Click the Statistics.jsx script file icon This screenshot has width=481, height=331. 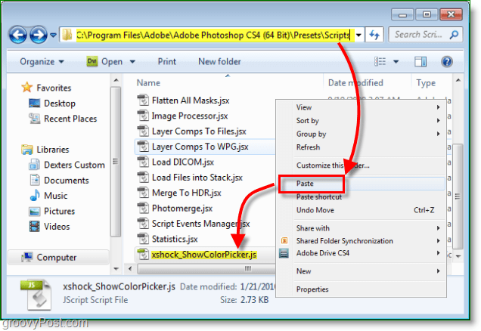(x=143, y=239)
